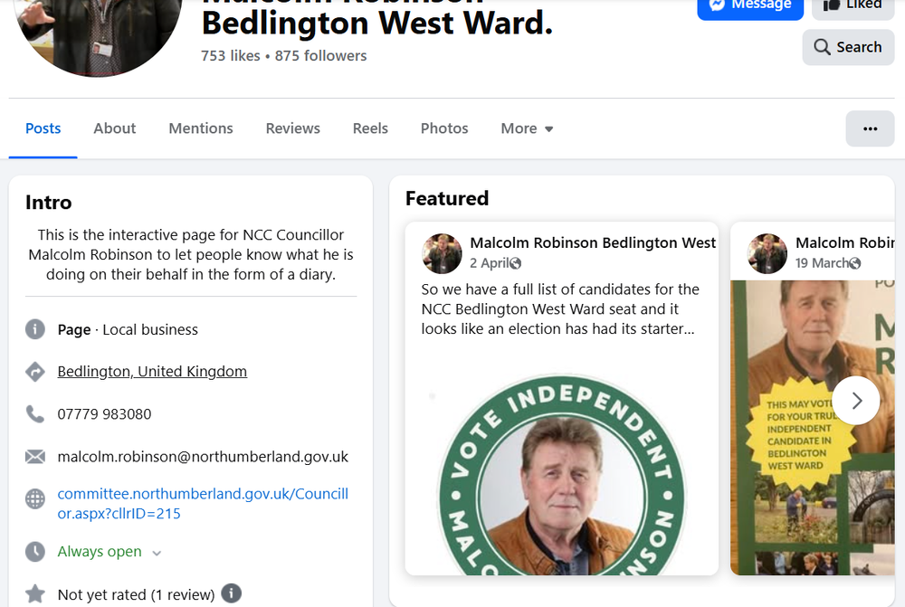
Task: Click the next arrow in Featured carousel
Action: [x=856, y=401]
